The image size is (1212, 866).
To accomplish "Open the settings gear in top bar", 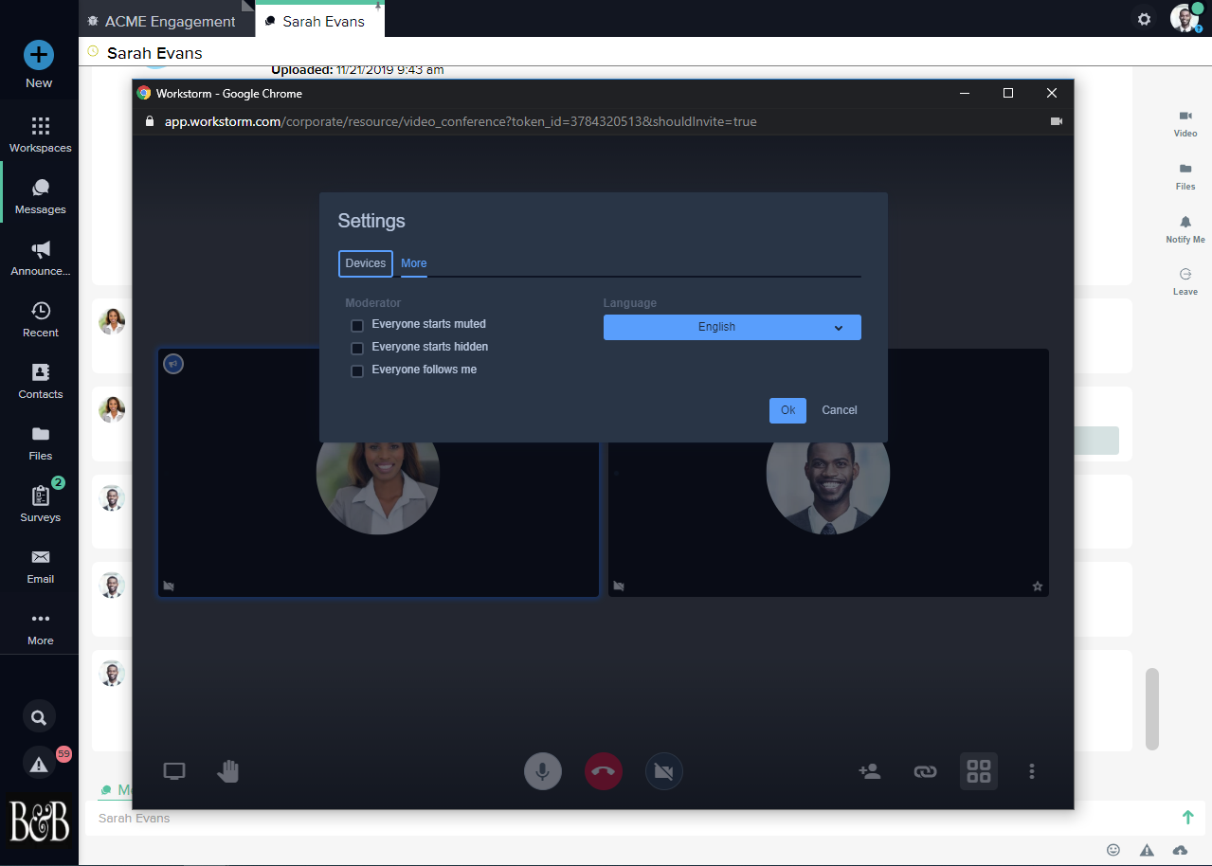I will tap(1144, 19).
